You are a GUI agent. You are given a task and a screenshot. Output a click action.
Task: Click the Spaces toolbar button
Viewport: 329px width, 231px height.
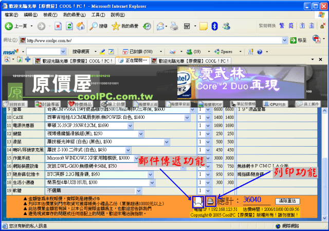[223, 51]
